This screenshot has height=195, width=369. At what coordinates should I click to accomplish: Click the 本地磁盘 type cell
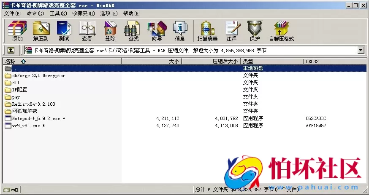click(x=253, y=68)
